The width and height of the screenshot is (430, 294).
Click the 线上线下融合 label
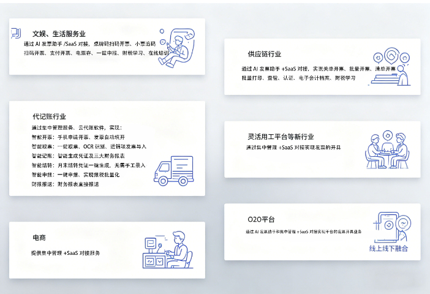pyautogui.click(x=388, y=249)
